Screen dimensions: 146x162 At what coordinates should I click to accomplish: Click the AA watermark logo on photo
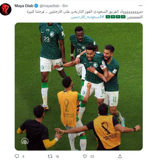coord(25,141)
